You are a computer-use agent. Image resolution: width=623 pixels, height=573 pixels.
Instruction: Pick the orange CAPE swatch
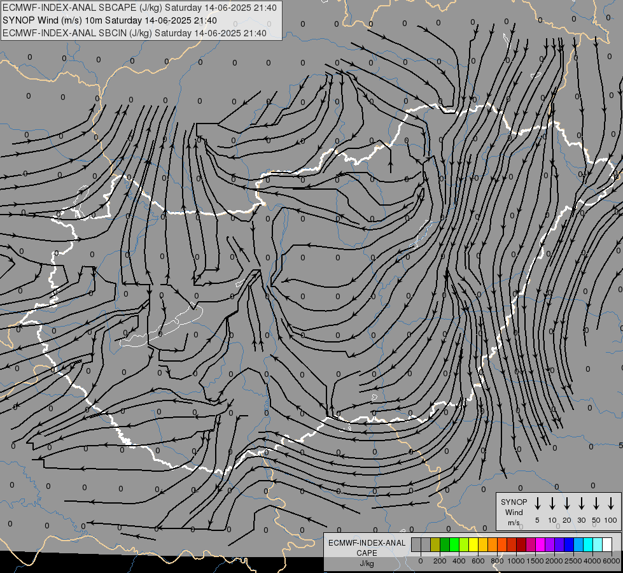pyautogui.click(x=493, y=544)
